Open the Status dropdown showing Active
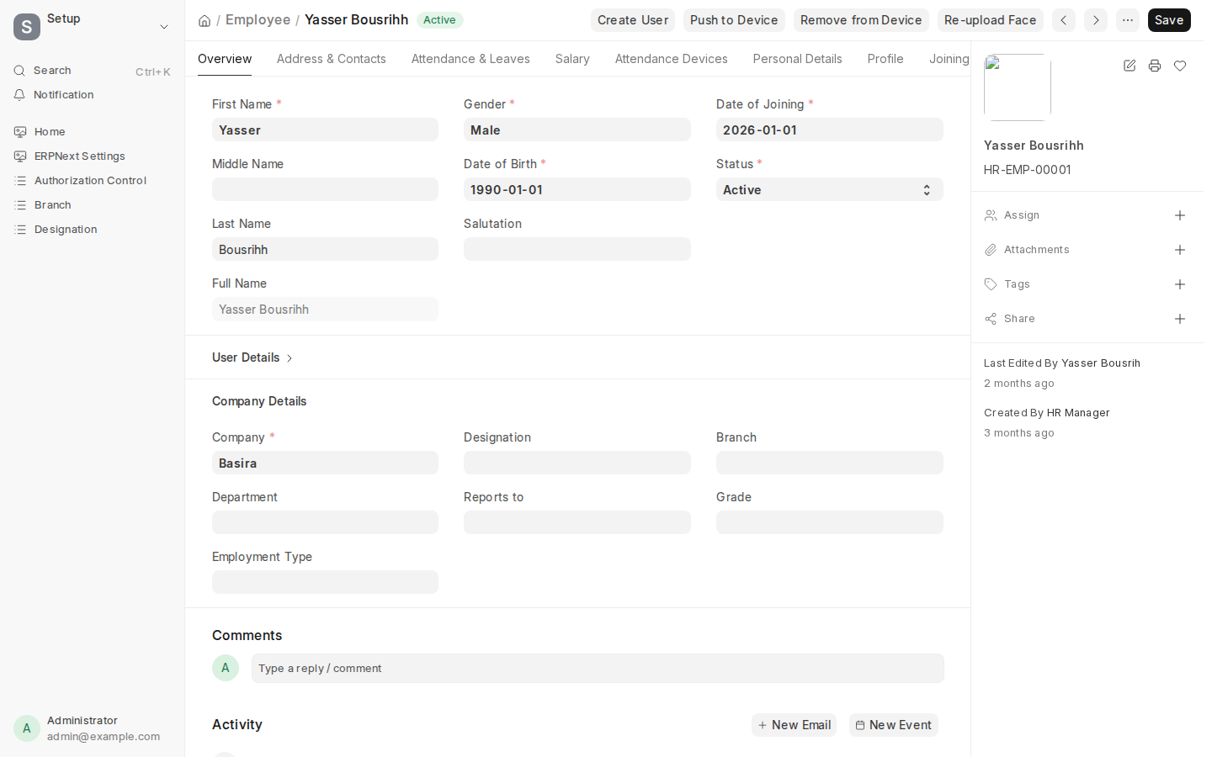The width and height of the screenshot is (1212, 757). (x=830, y=189)
